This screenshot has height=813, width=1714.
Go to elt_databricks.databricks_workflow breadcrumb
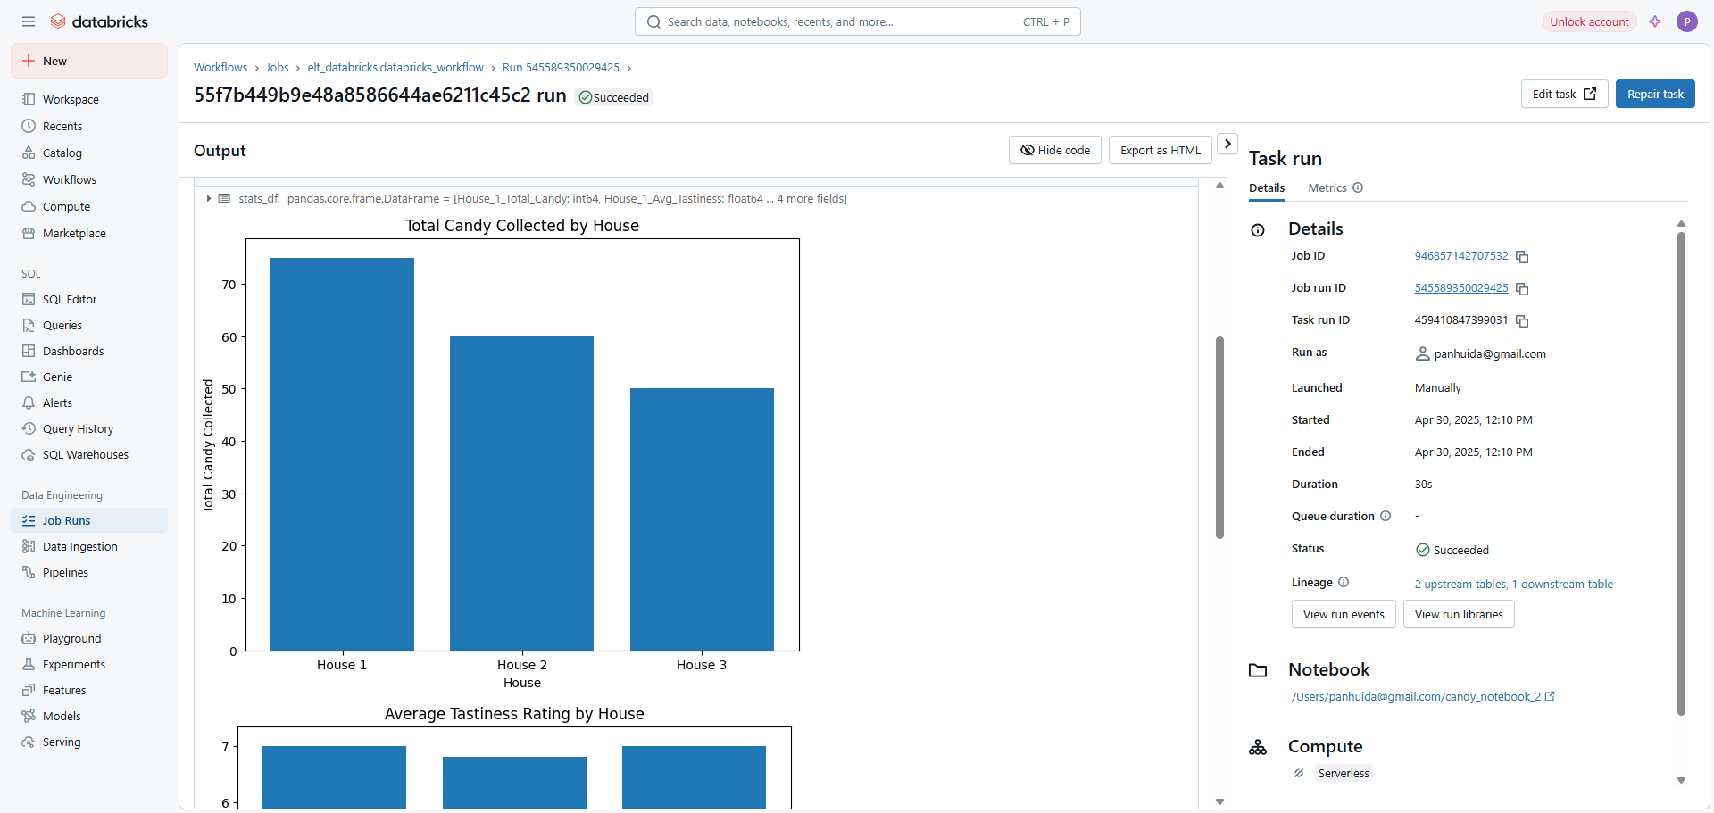point(395,67)
